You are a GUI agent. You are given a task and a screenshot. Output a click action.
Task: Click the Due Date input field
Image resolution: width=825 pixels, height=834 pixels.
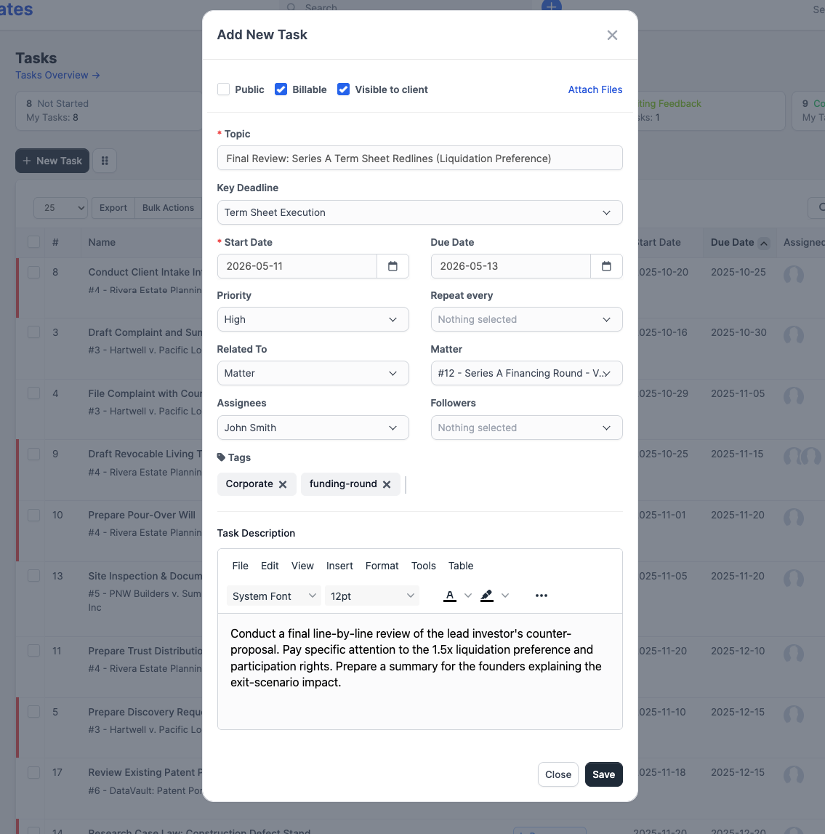tap(510, 266)
